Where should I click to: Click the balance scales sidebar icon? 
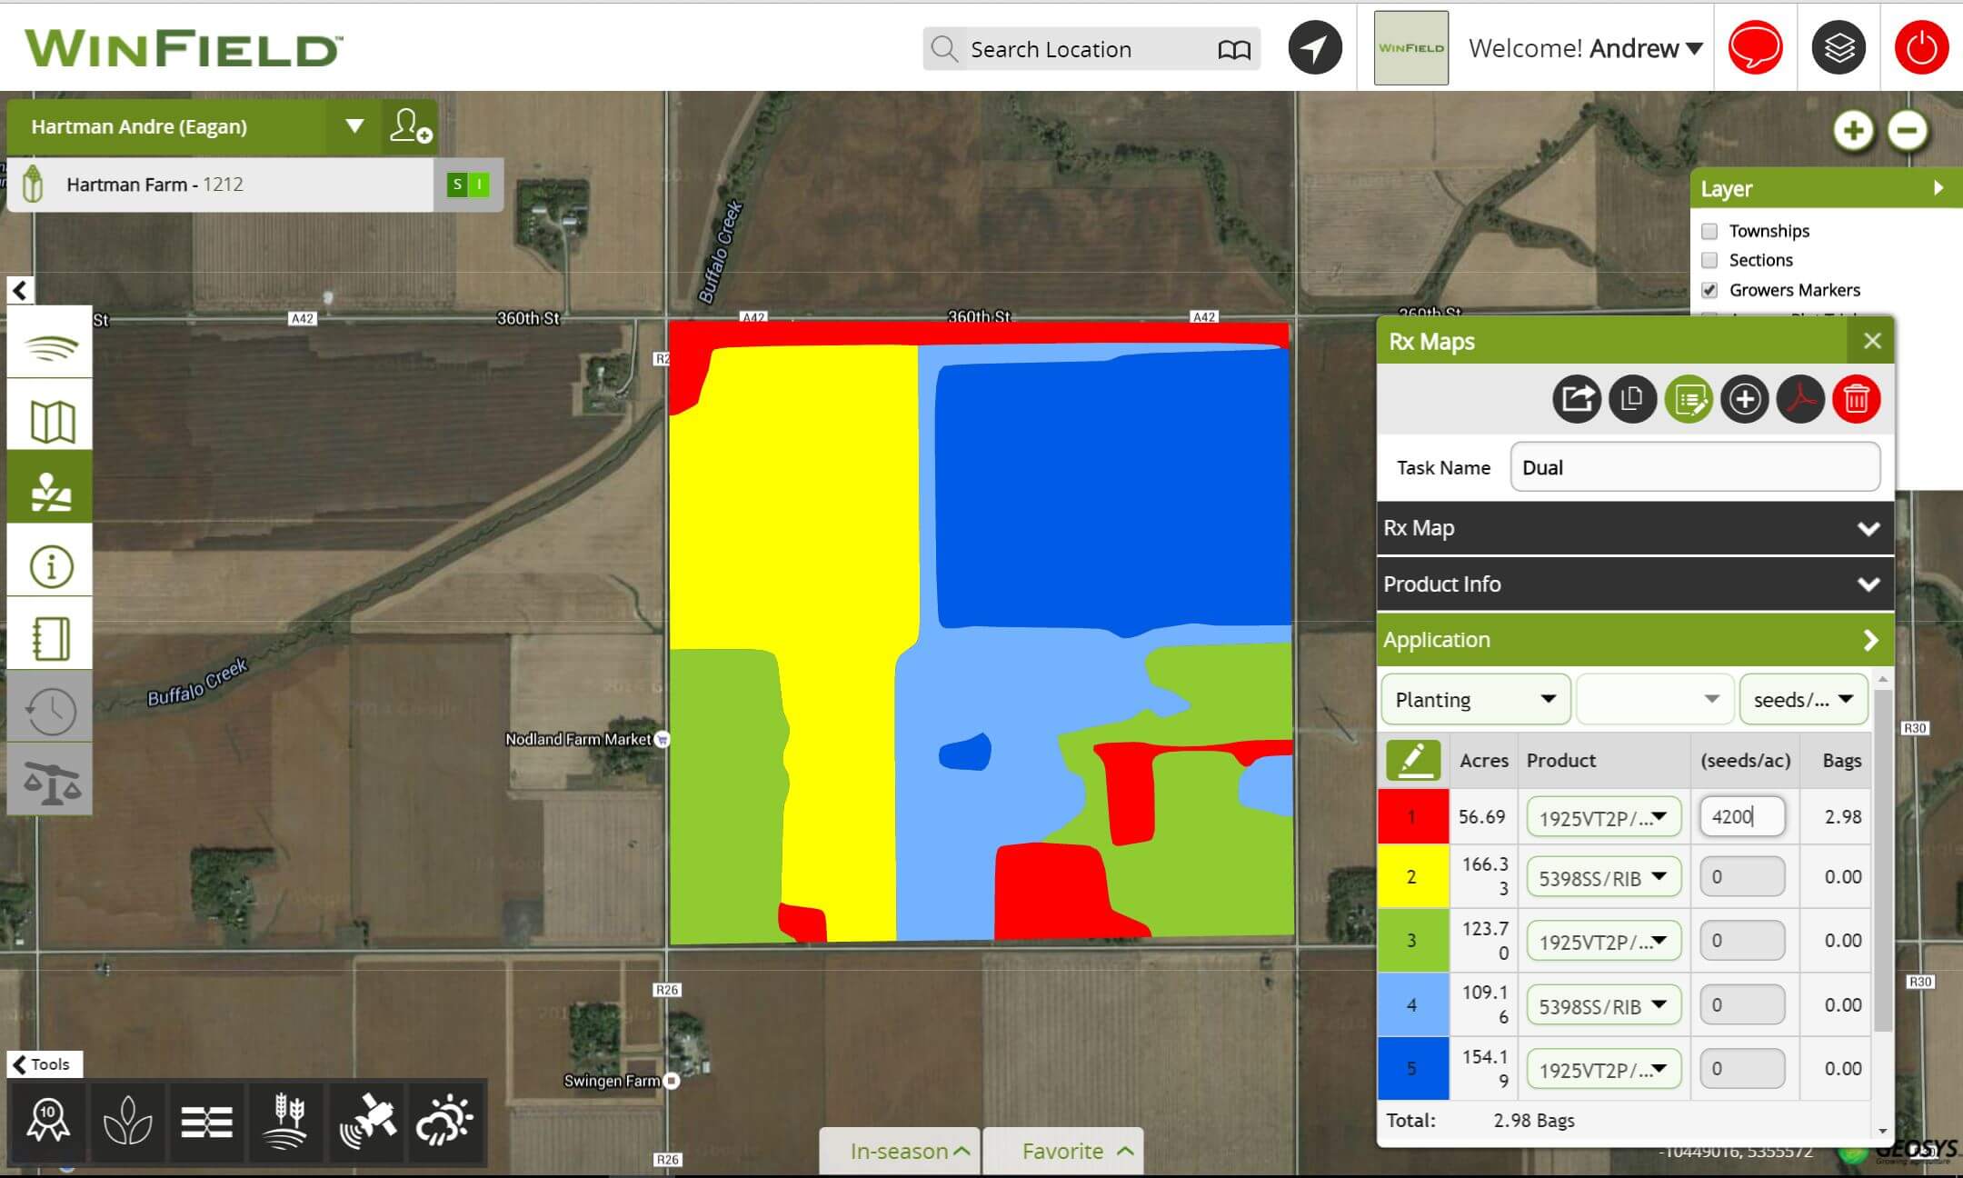(50, 781)
